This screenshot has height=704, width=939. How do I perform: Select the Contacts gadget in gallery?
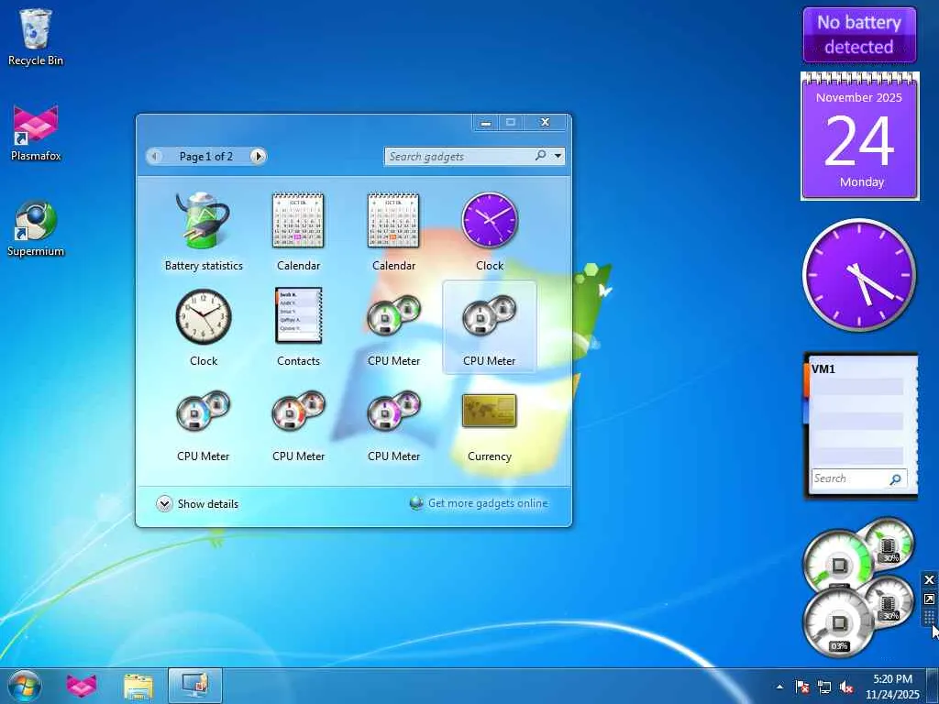[x=298, y=327]
